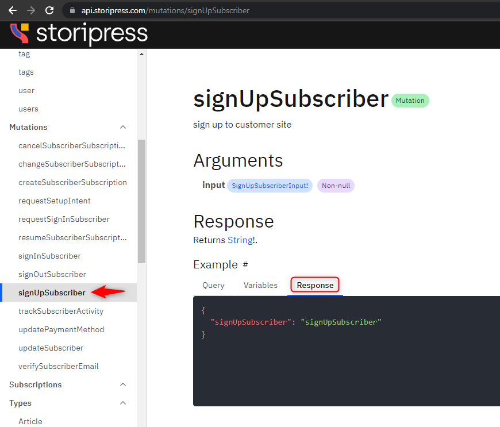Collapse the Mutations section chevron
500x427 pixels.
(123, 127)
